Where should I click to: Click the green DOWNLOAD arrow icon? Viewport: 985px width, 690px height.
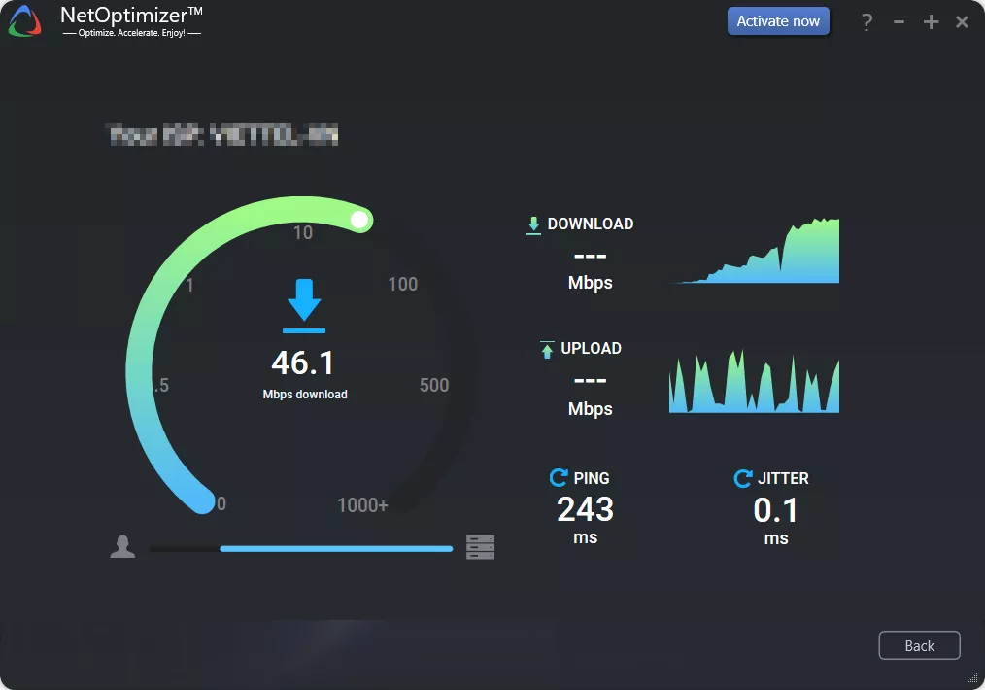533,224
